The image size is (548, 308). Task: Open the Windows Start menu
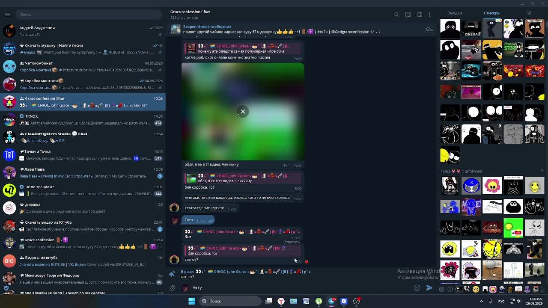[192, 301]
